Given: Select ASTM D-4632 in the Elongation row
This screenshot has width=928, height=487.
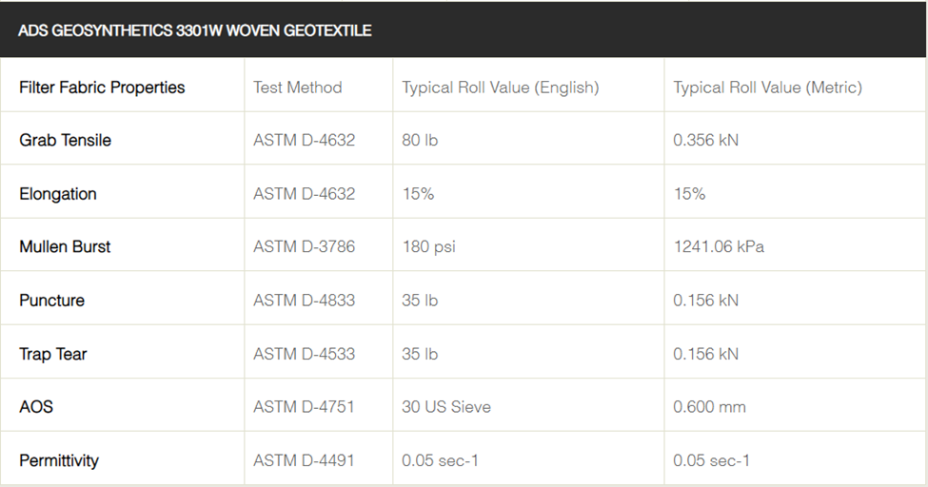Looking at the screenshot, I should [x=305, y=194].
